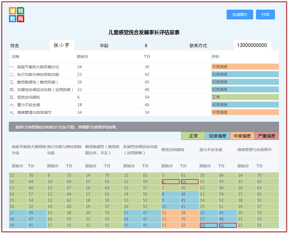Viewport: 288px width, 234px height.
Task: Click the 中度偏差 rating for 情绪管理
Action: click(x=245, y=112)
